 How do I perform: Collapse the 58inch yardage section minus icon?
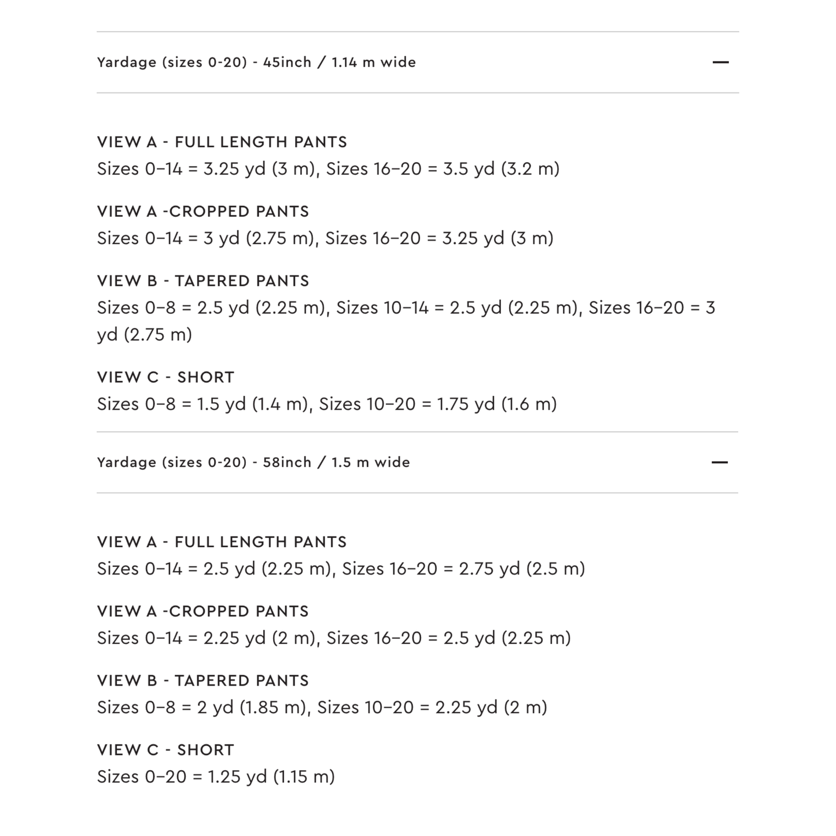tap(720, 462)
